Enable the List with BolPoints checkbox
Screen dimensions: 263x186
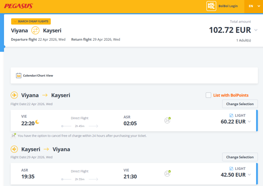point(208,95)
